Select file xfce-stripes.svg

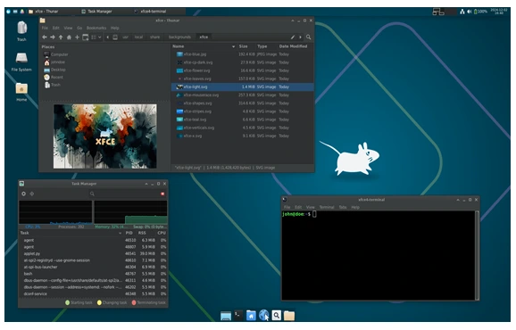tap(242, 111)
